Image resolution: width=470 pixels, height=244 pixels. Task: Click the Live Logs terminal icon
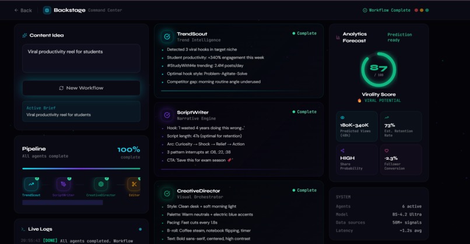pyautogui.click(x=23, y=229)
